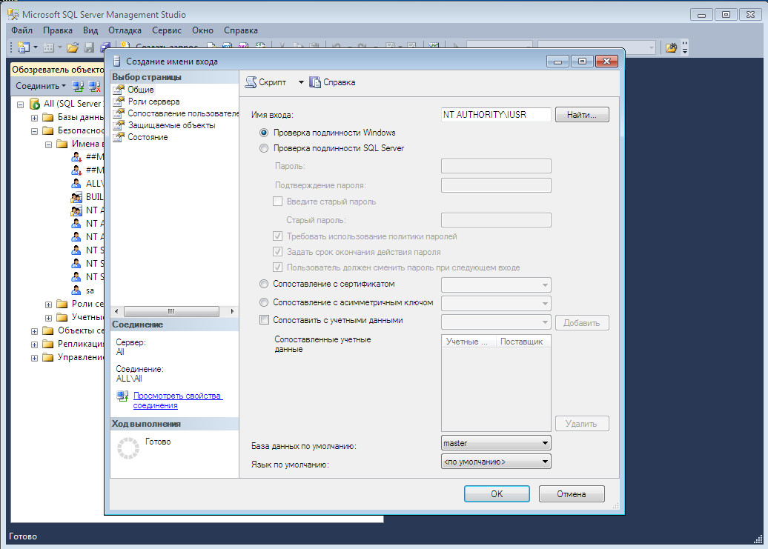Click the Найти... button
The height and width of the screenshot is (549, 768).
(582, 115)
